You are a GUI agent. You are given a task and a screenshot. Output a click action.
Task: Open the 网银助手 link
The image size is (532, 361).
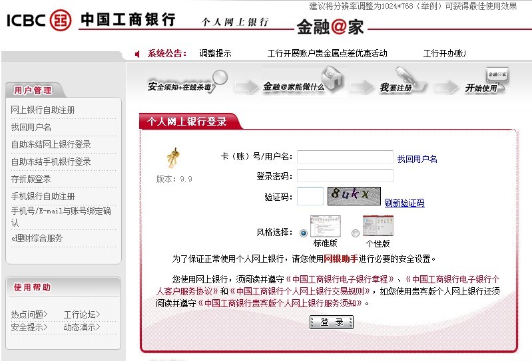(x=341, y=259)
